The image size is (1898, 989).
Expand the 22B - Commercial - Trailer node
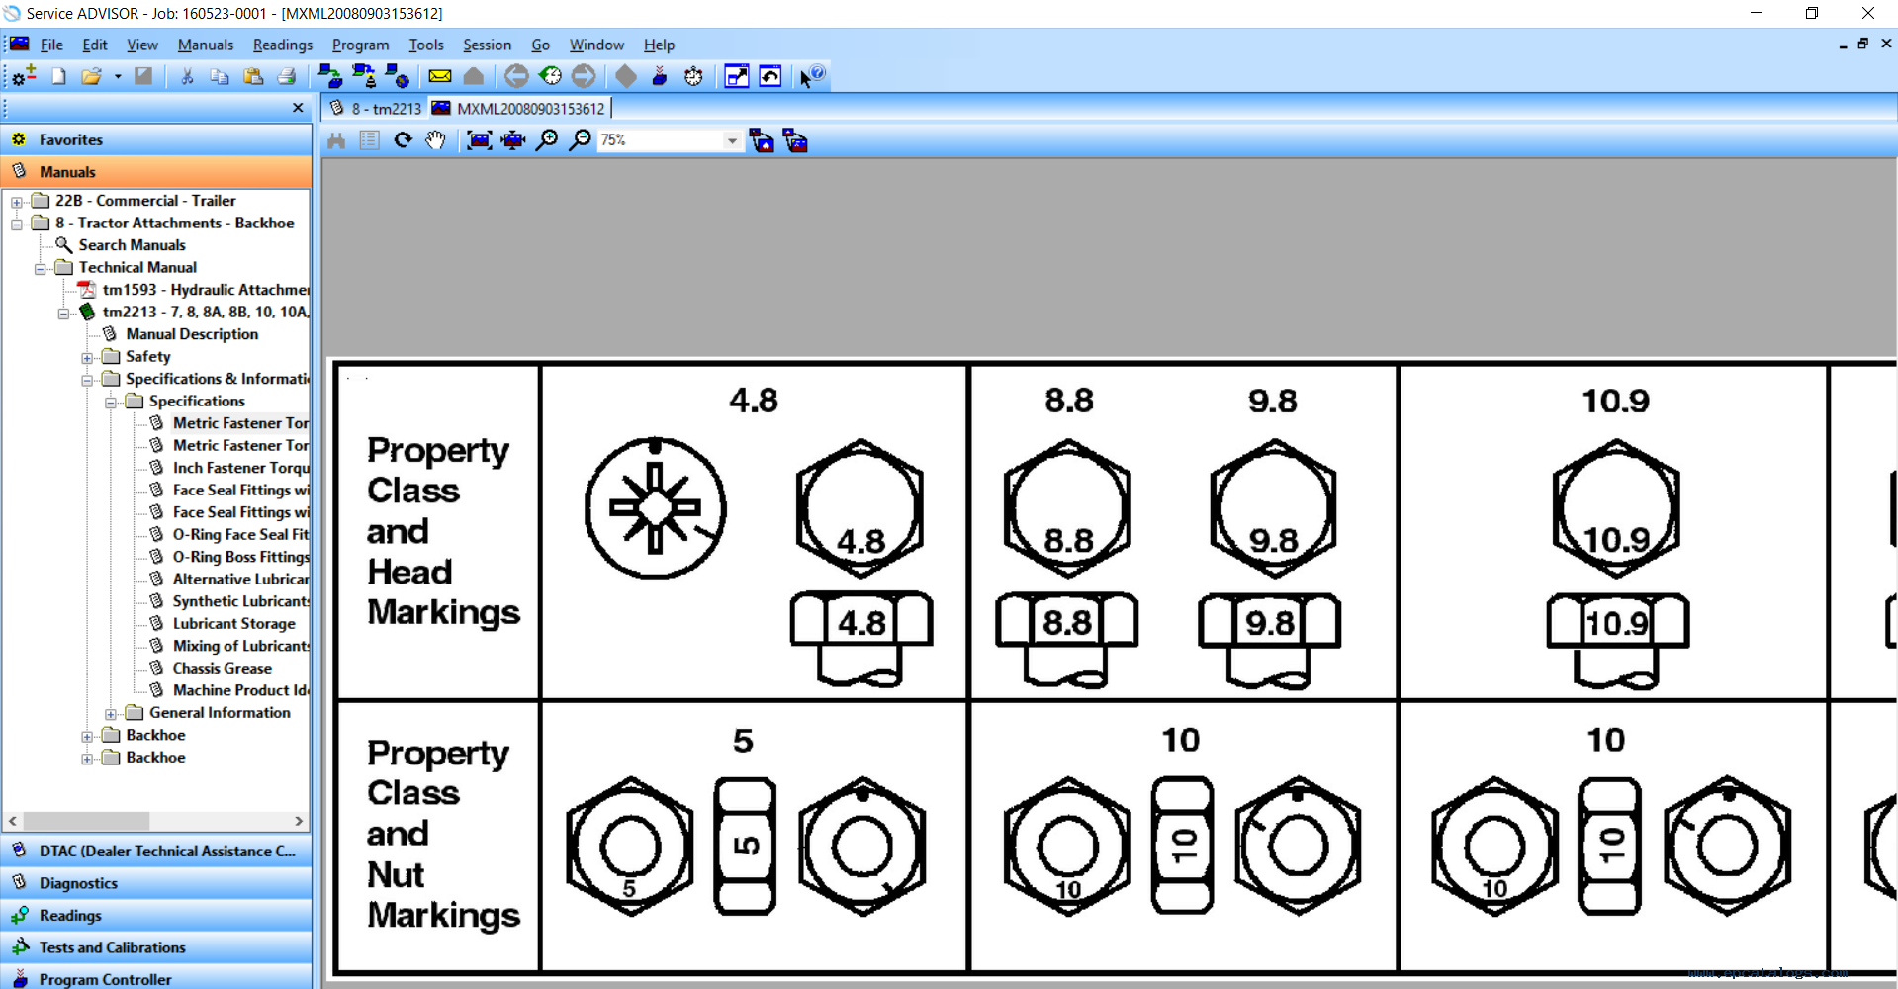17,202
